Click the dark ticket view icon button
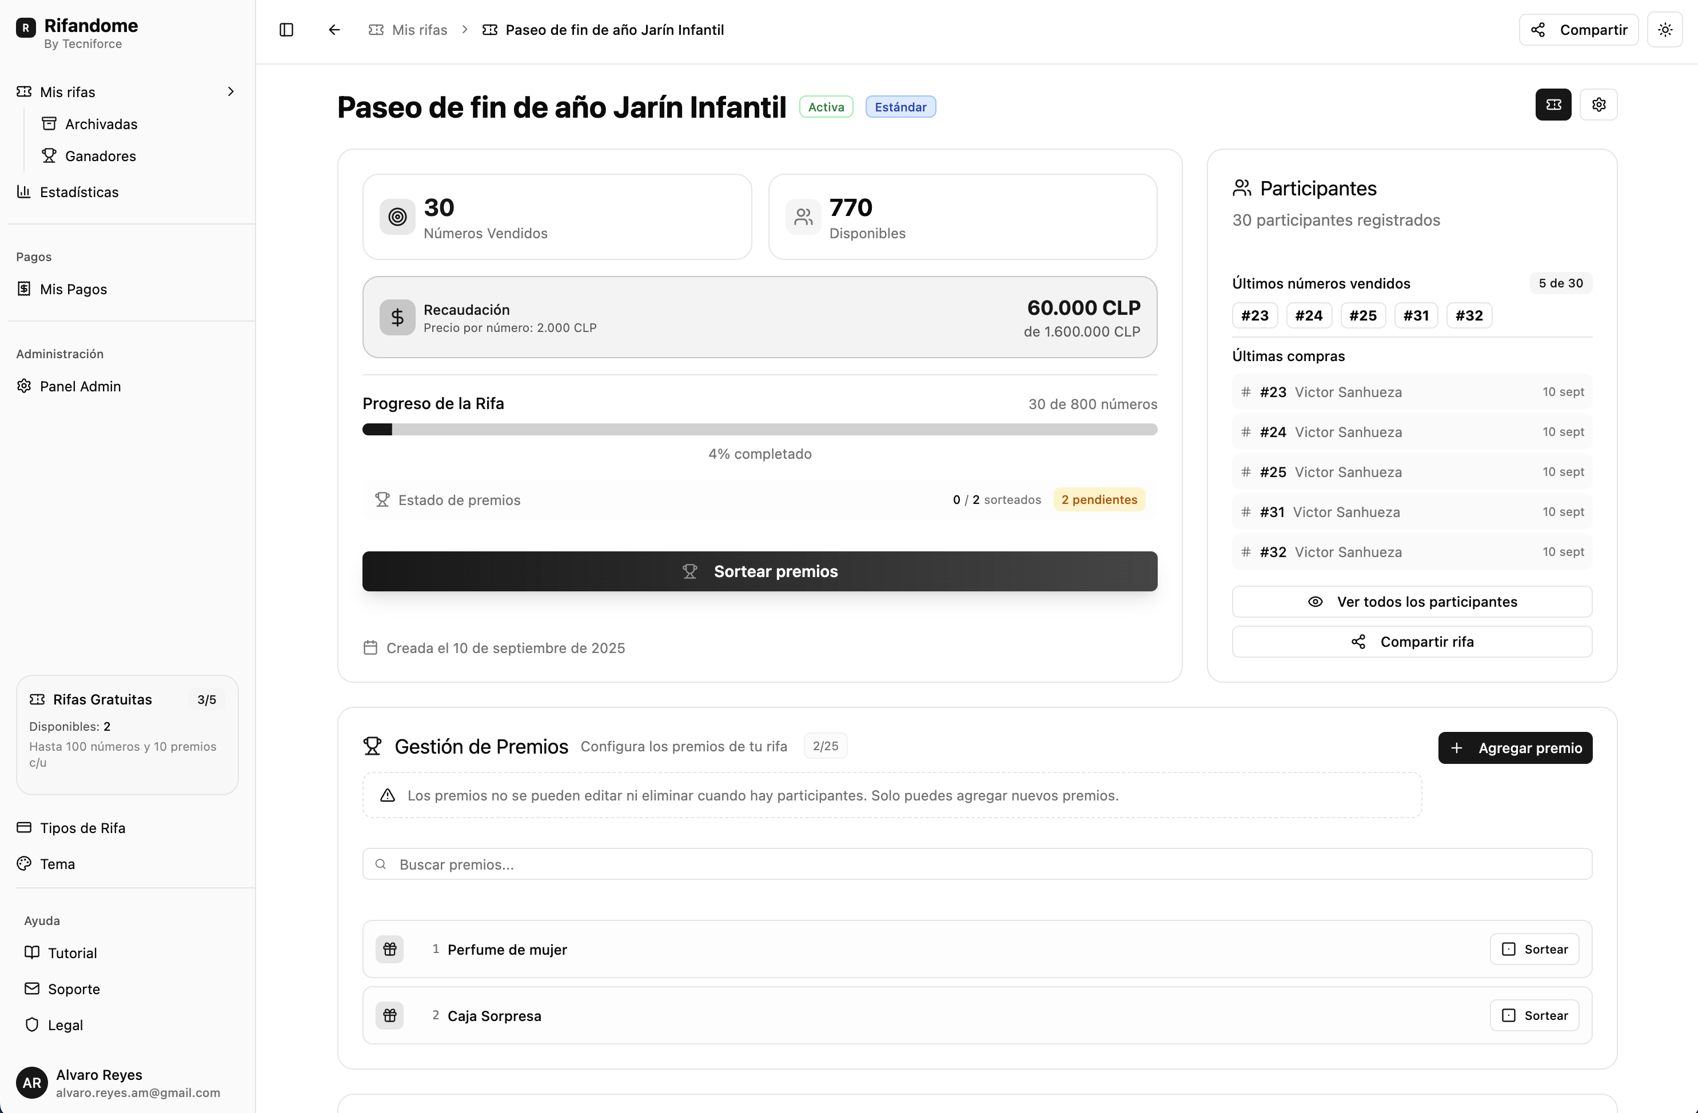Viewport: 1698px width, 1113px height. [1553, 105]
